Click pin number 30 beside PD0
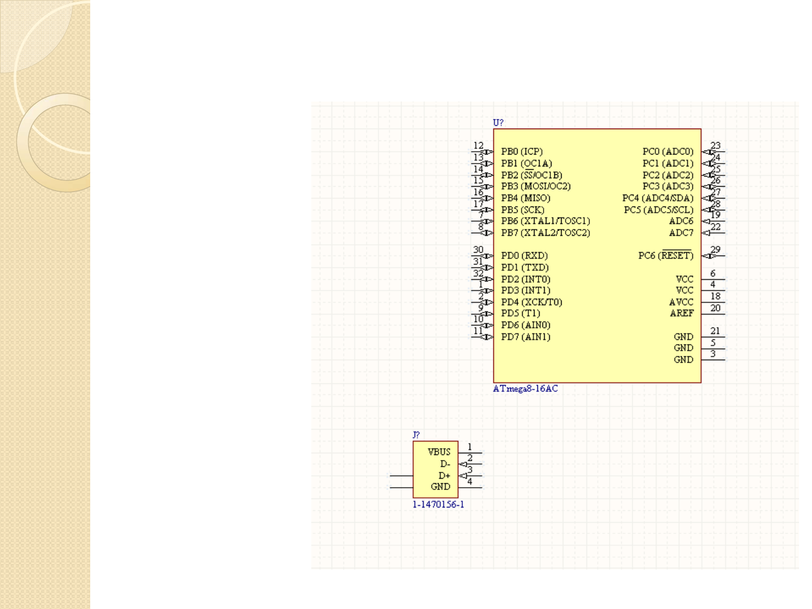This screenshot has height=609, width=812. (478, 250)
